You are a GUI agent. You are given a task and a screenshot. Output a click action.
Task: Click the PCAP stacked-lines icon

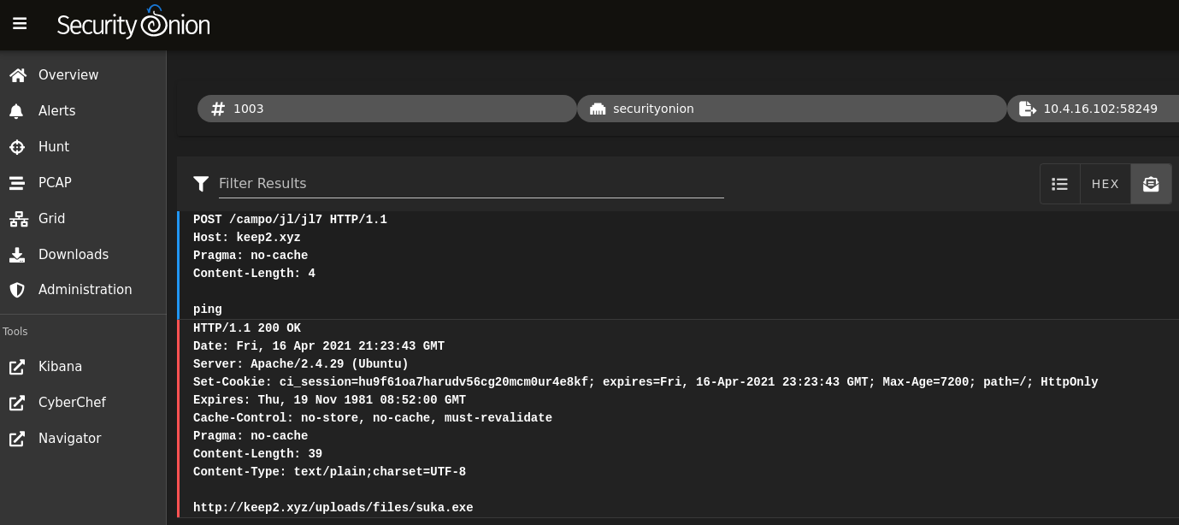pyautogui.click(x=17, y=183)
